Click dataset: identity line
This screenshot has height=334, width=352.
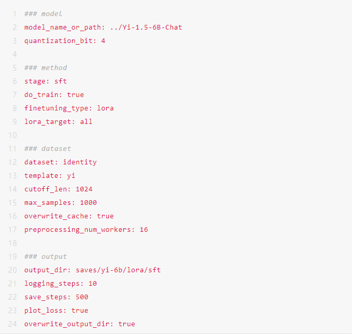coord(60,162)
